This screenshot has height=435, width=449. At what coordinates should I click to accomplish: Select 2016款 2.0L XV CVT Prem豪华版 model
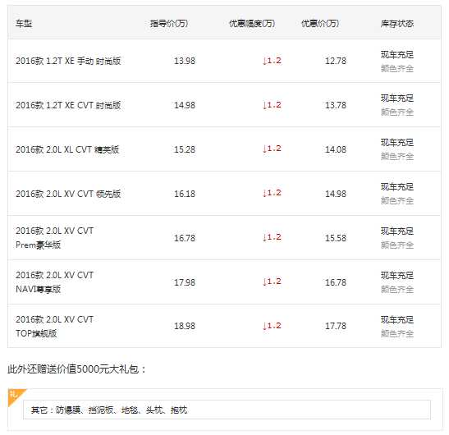point(54,238)
